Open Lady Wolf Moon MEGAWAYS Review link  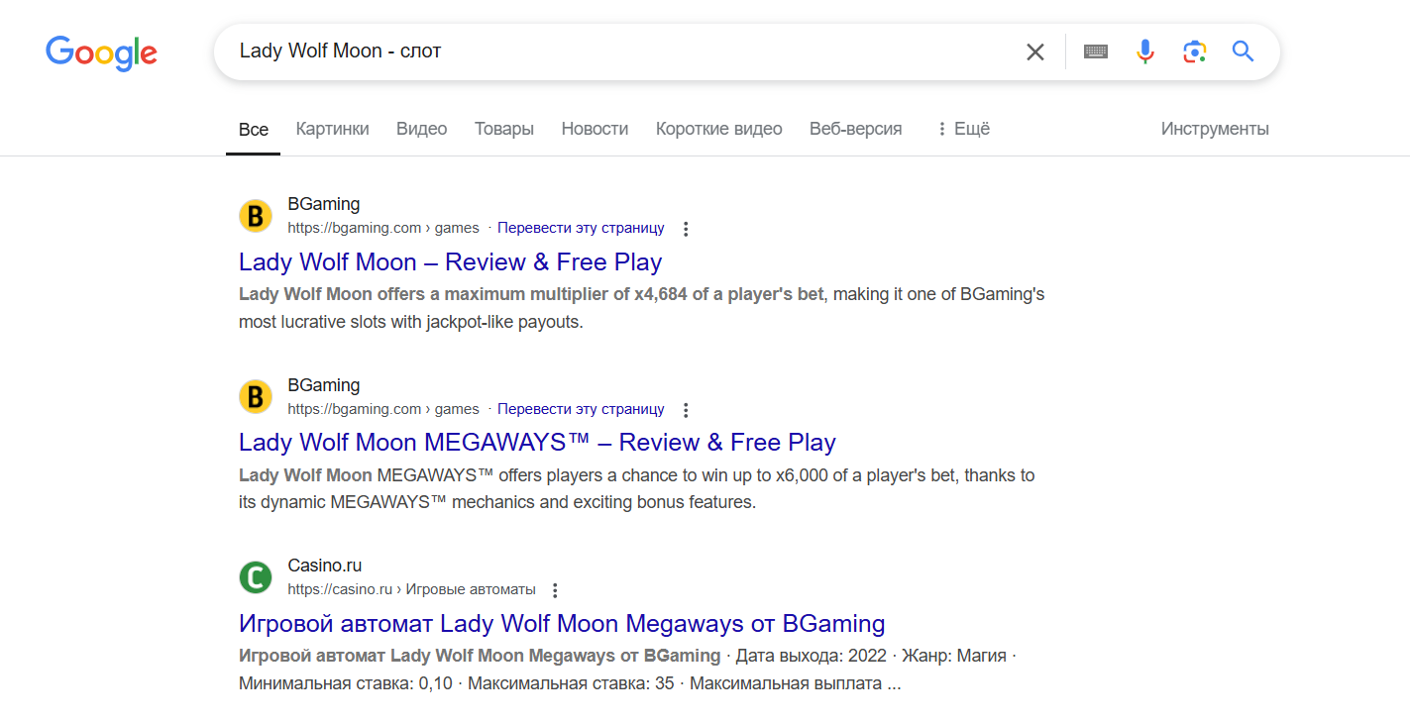pos(537,443)
